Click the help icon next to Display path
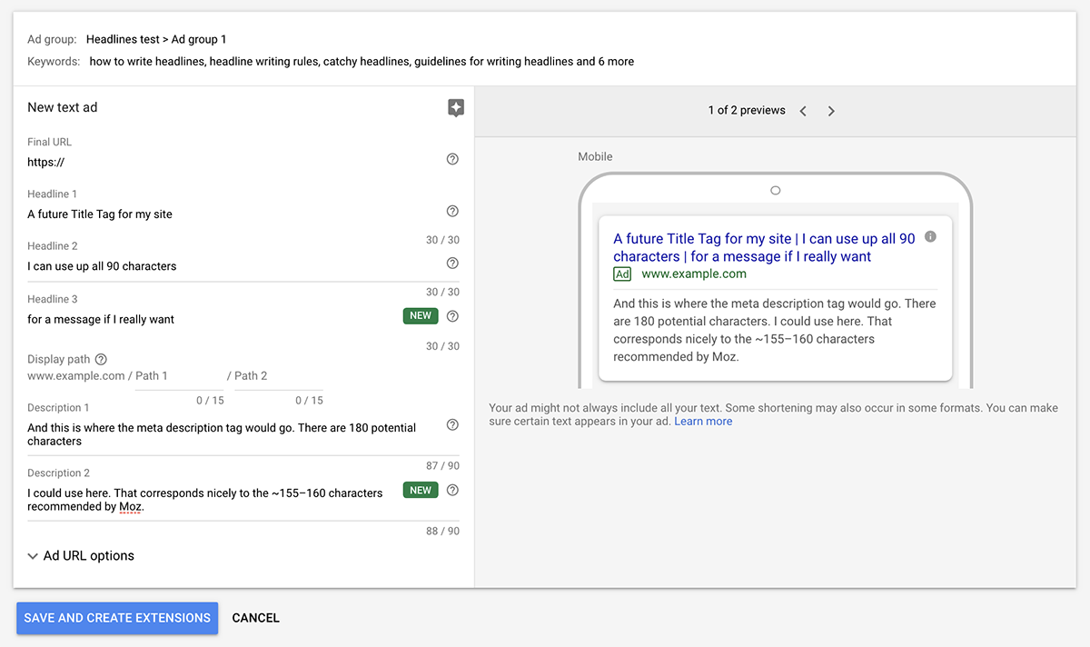The image size is (1090, 647). [100, 358]
